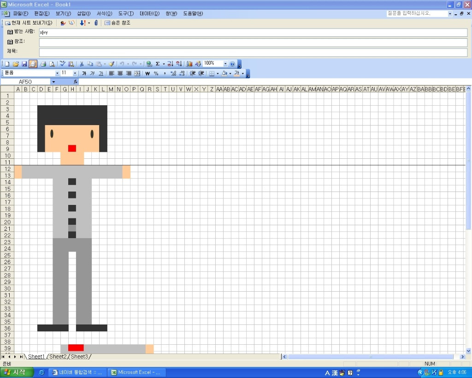Toggle bold 가 formatting
This screenshot has width=472, height=378.
pyautogui.click(x=84, y=73)
